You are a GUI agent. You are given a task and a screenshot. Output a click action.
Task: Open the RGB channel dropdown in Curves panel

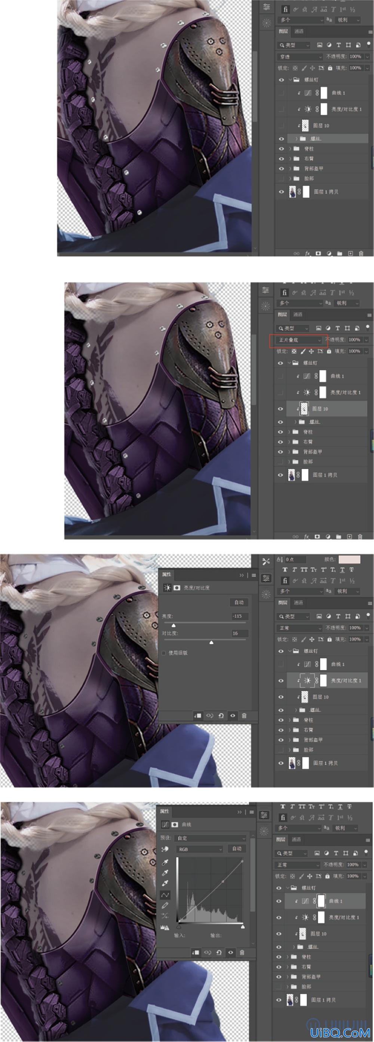pyautogui.click(x=199, y=849)
